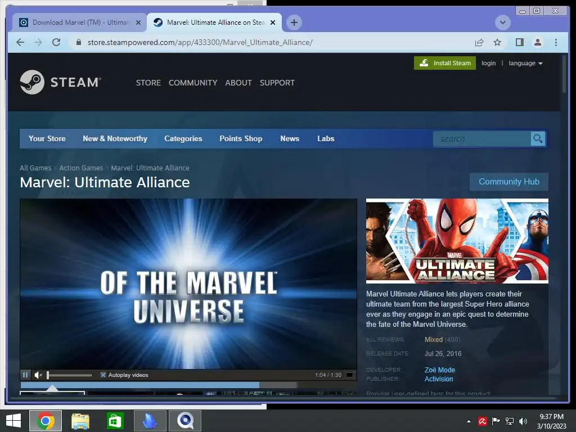Click the red antivirus tray icon
The image size is (576, 432).
[x=482, y=421]
